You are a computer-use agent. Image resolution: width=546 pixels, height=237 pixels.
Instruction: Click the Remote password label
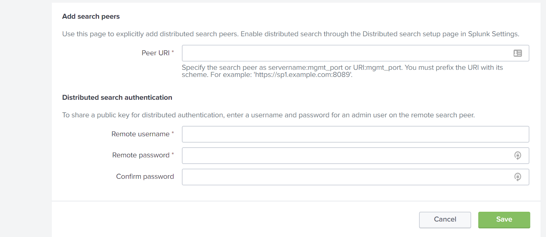click(141, 155)
